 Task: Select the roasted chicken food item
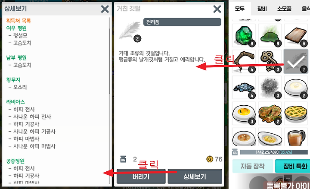pos(270,113)
